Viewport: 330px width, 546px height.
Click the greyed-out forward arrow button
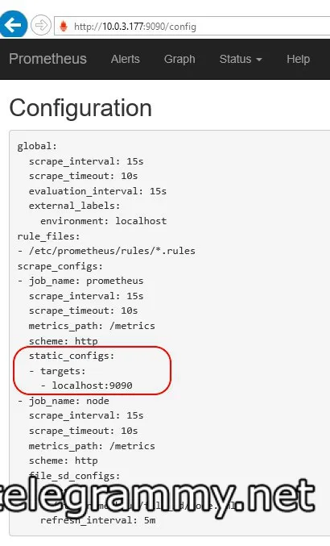coord(40,25)
